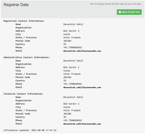Click Registrant postal code 201301

[67, 41]
